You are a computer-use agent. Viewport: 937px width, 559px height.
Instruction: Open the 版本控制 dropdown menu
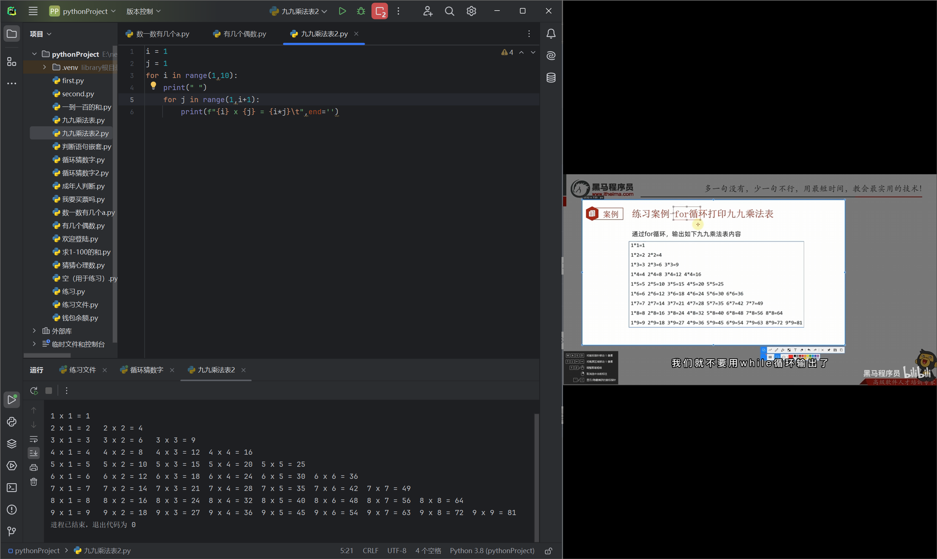pyautogui.click(x=143, y=11)
